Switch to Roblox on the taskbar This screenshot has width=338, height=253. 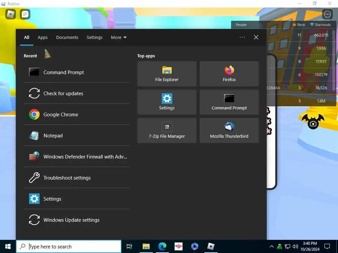coord(211,246)
